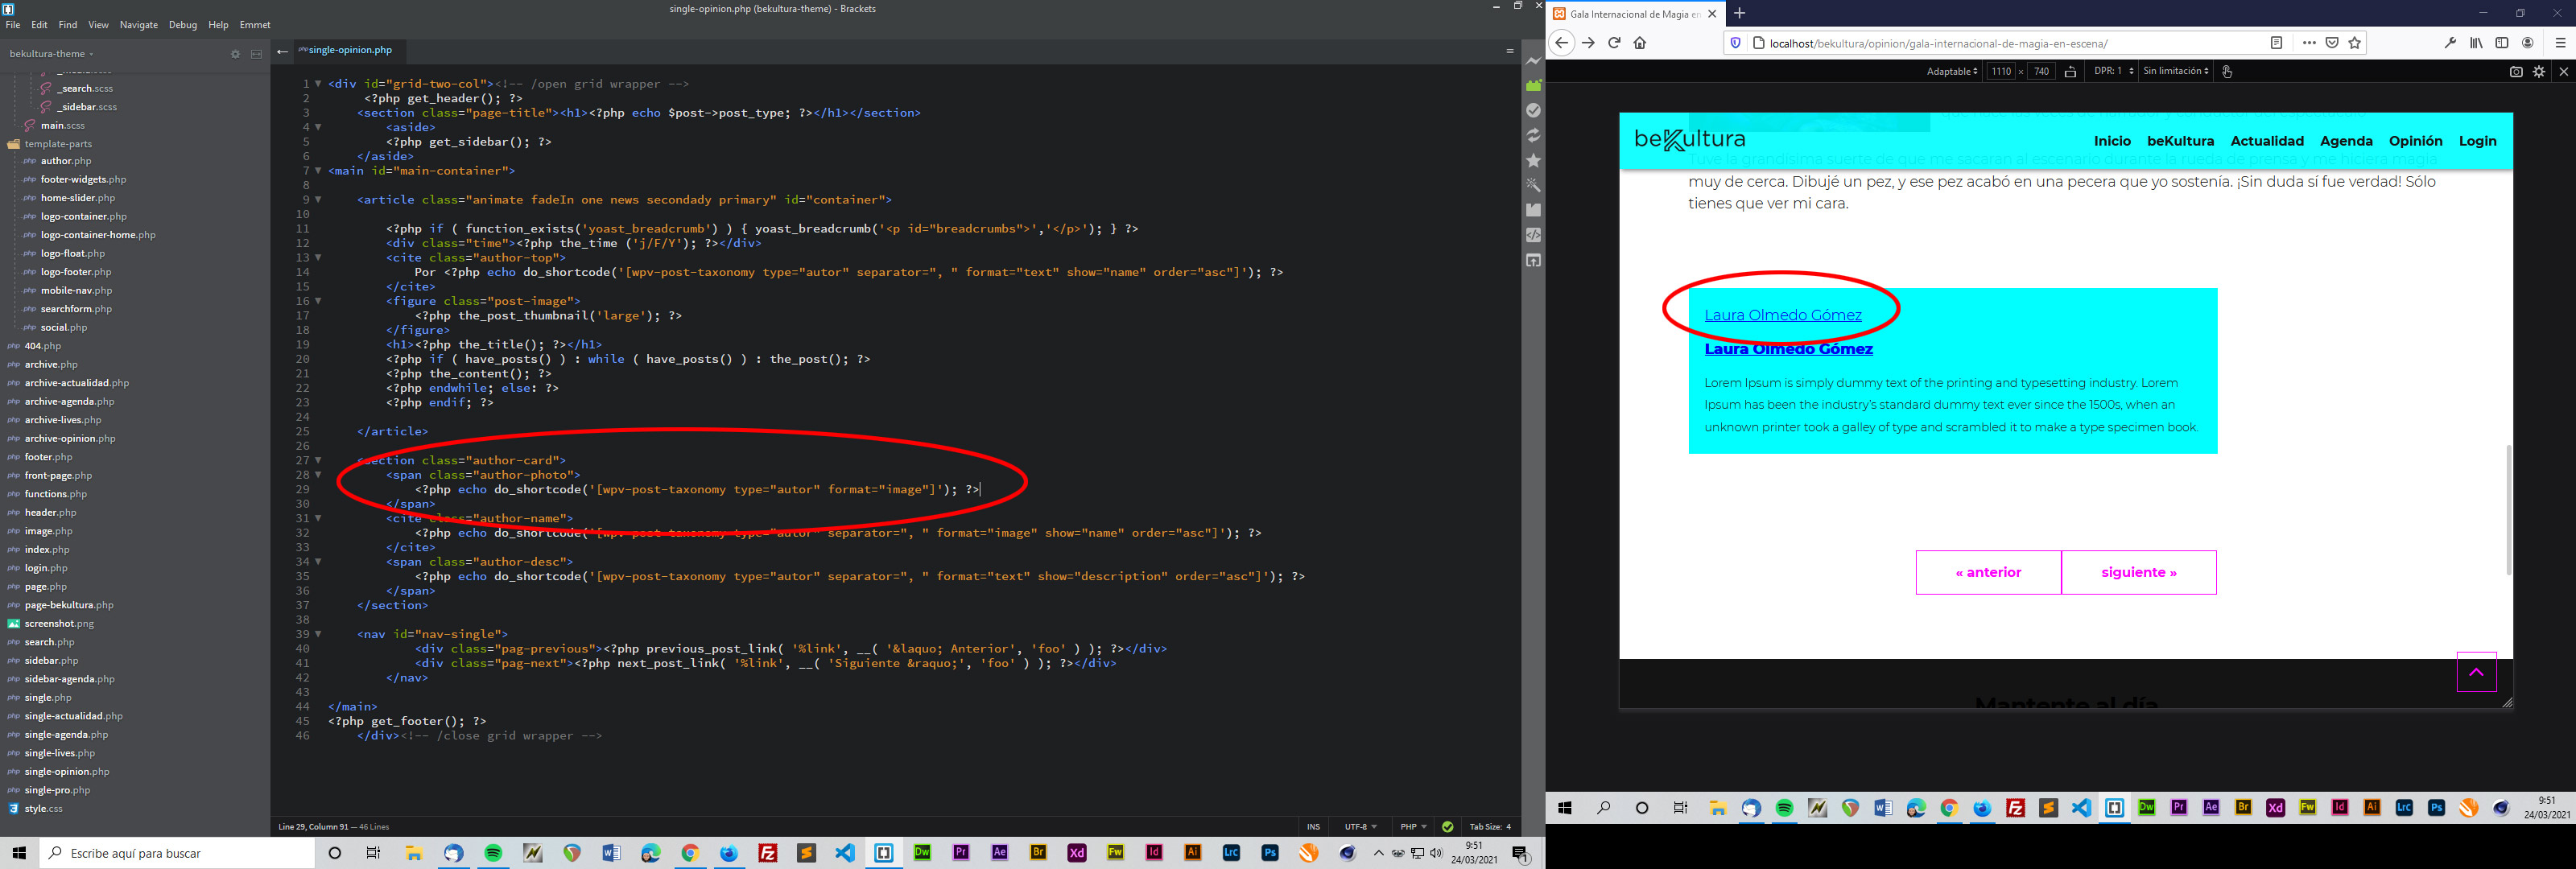
Task: Click the magic wand beautify icon
Action: pyautogui.click(x=1533, y=185)
